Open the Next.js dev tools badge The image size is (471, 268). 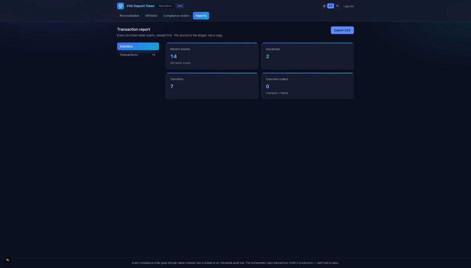(x=8, y=260)
